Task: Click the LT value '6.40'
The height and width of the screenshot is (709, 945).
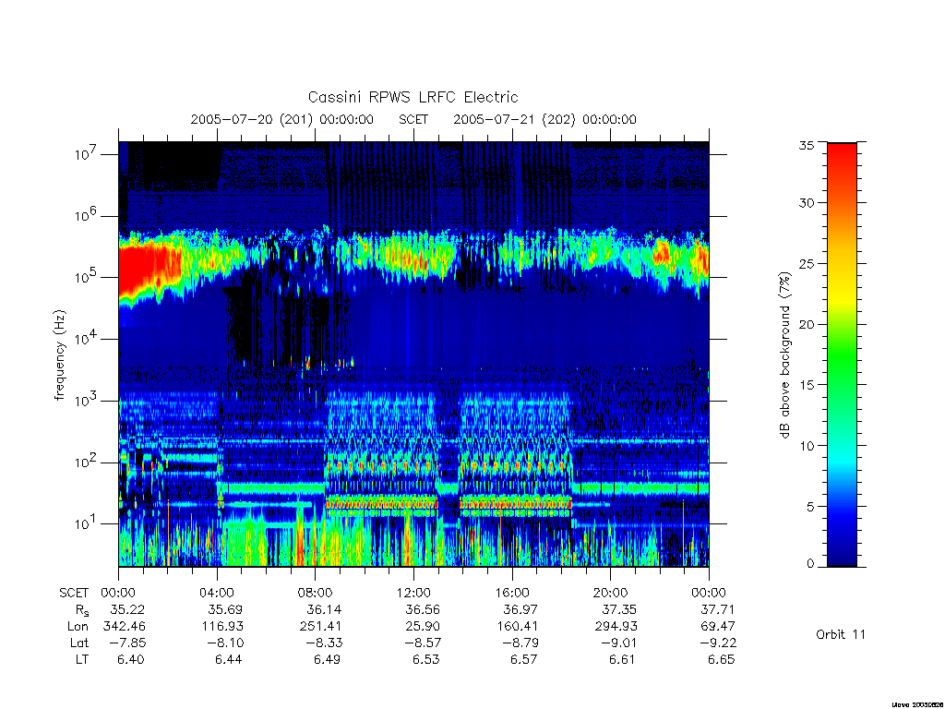Action: 130,659
